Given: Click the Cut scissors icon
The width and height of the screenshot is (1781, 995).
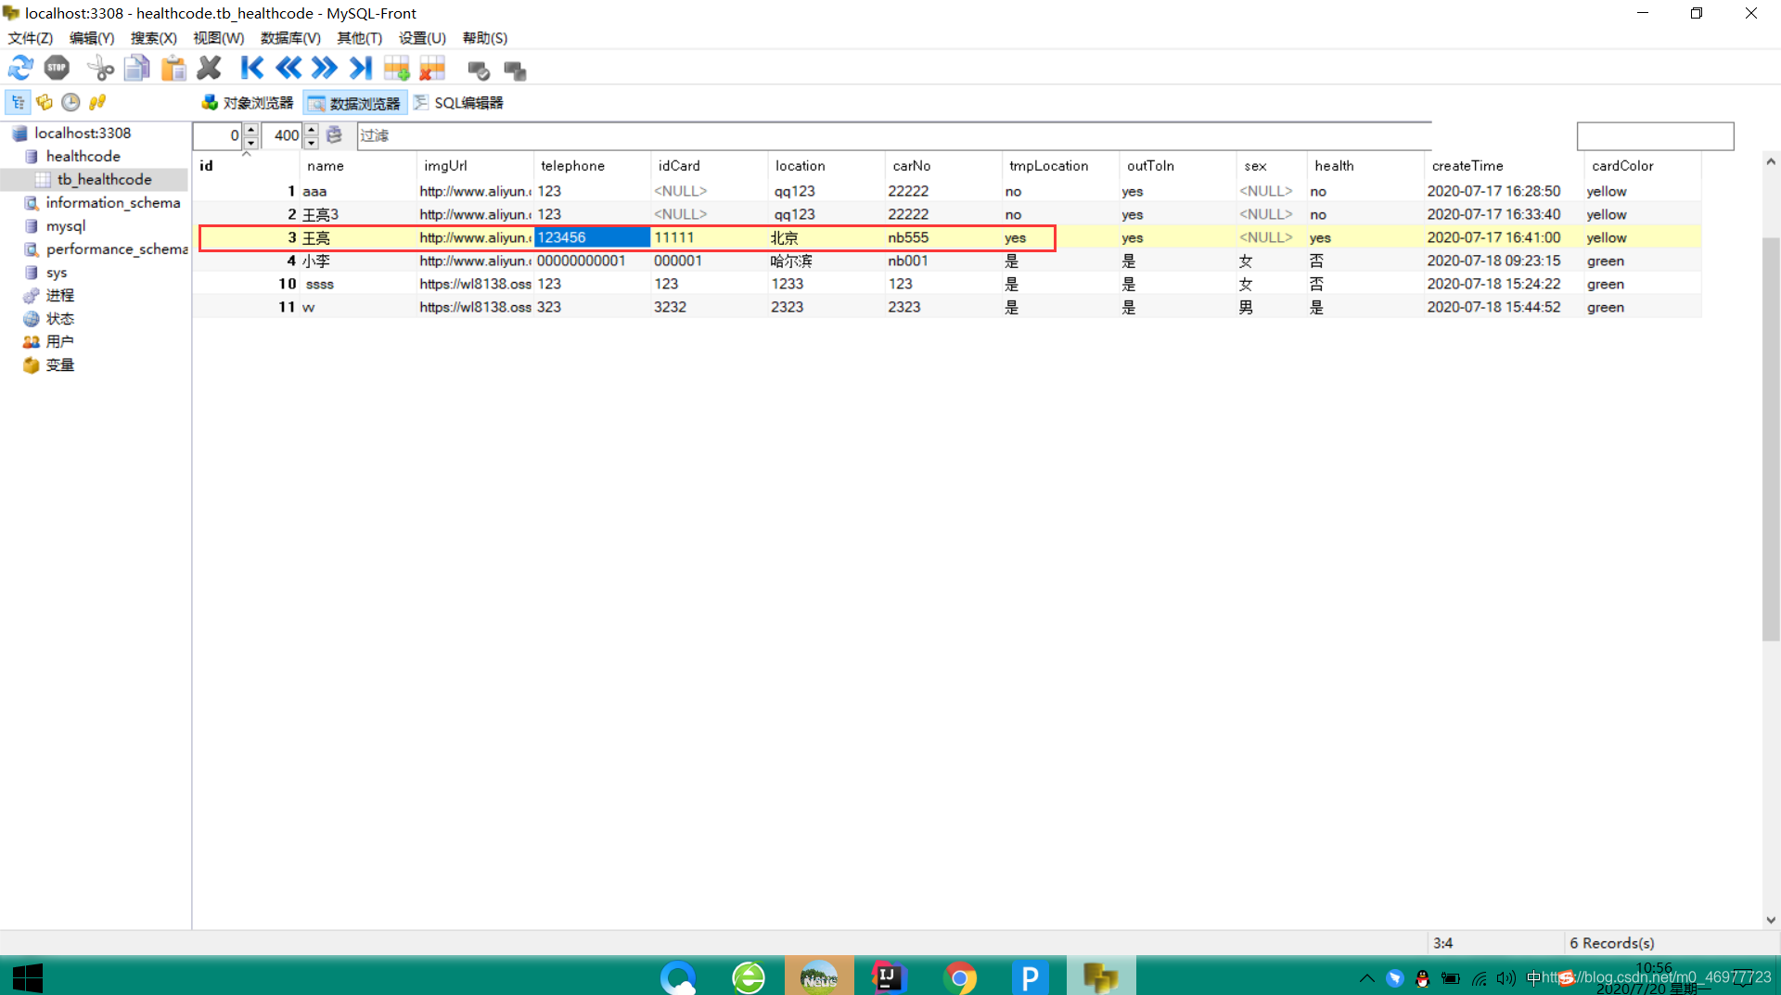Looking at the screenshot, I should 100,68.
